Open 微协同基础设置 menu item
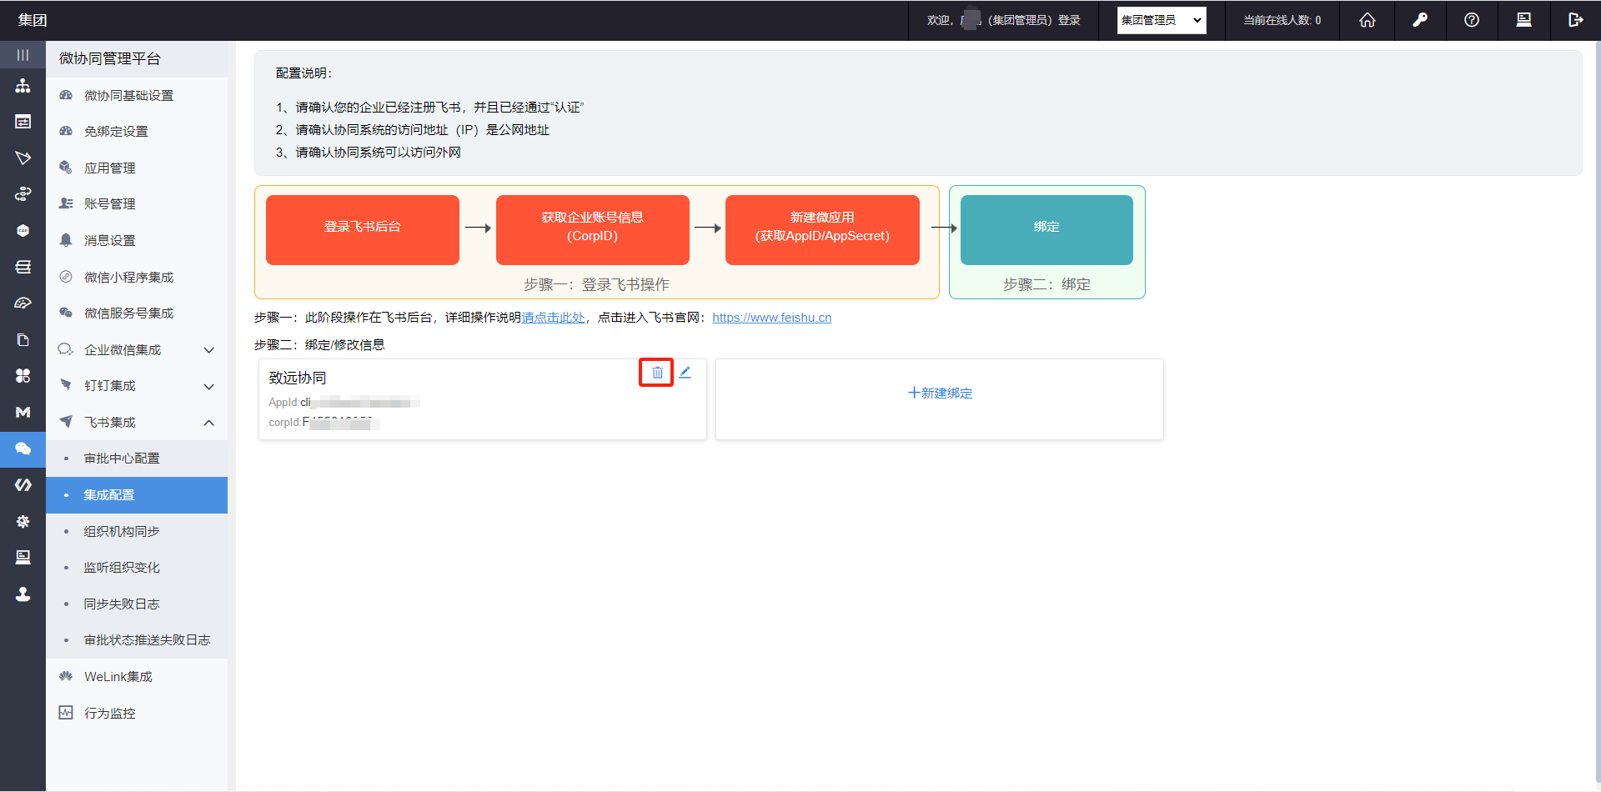This screenshot has width=1601, height=792. [137, 96]
